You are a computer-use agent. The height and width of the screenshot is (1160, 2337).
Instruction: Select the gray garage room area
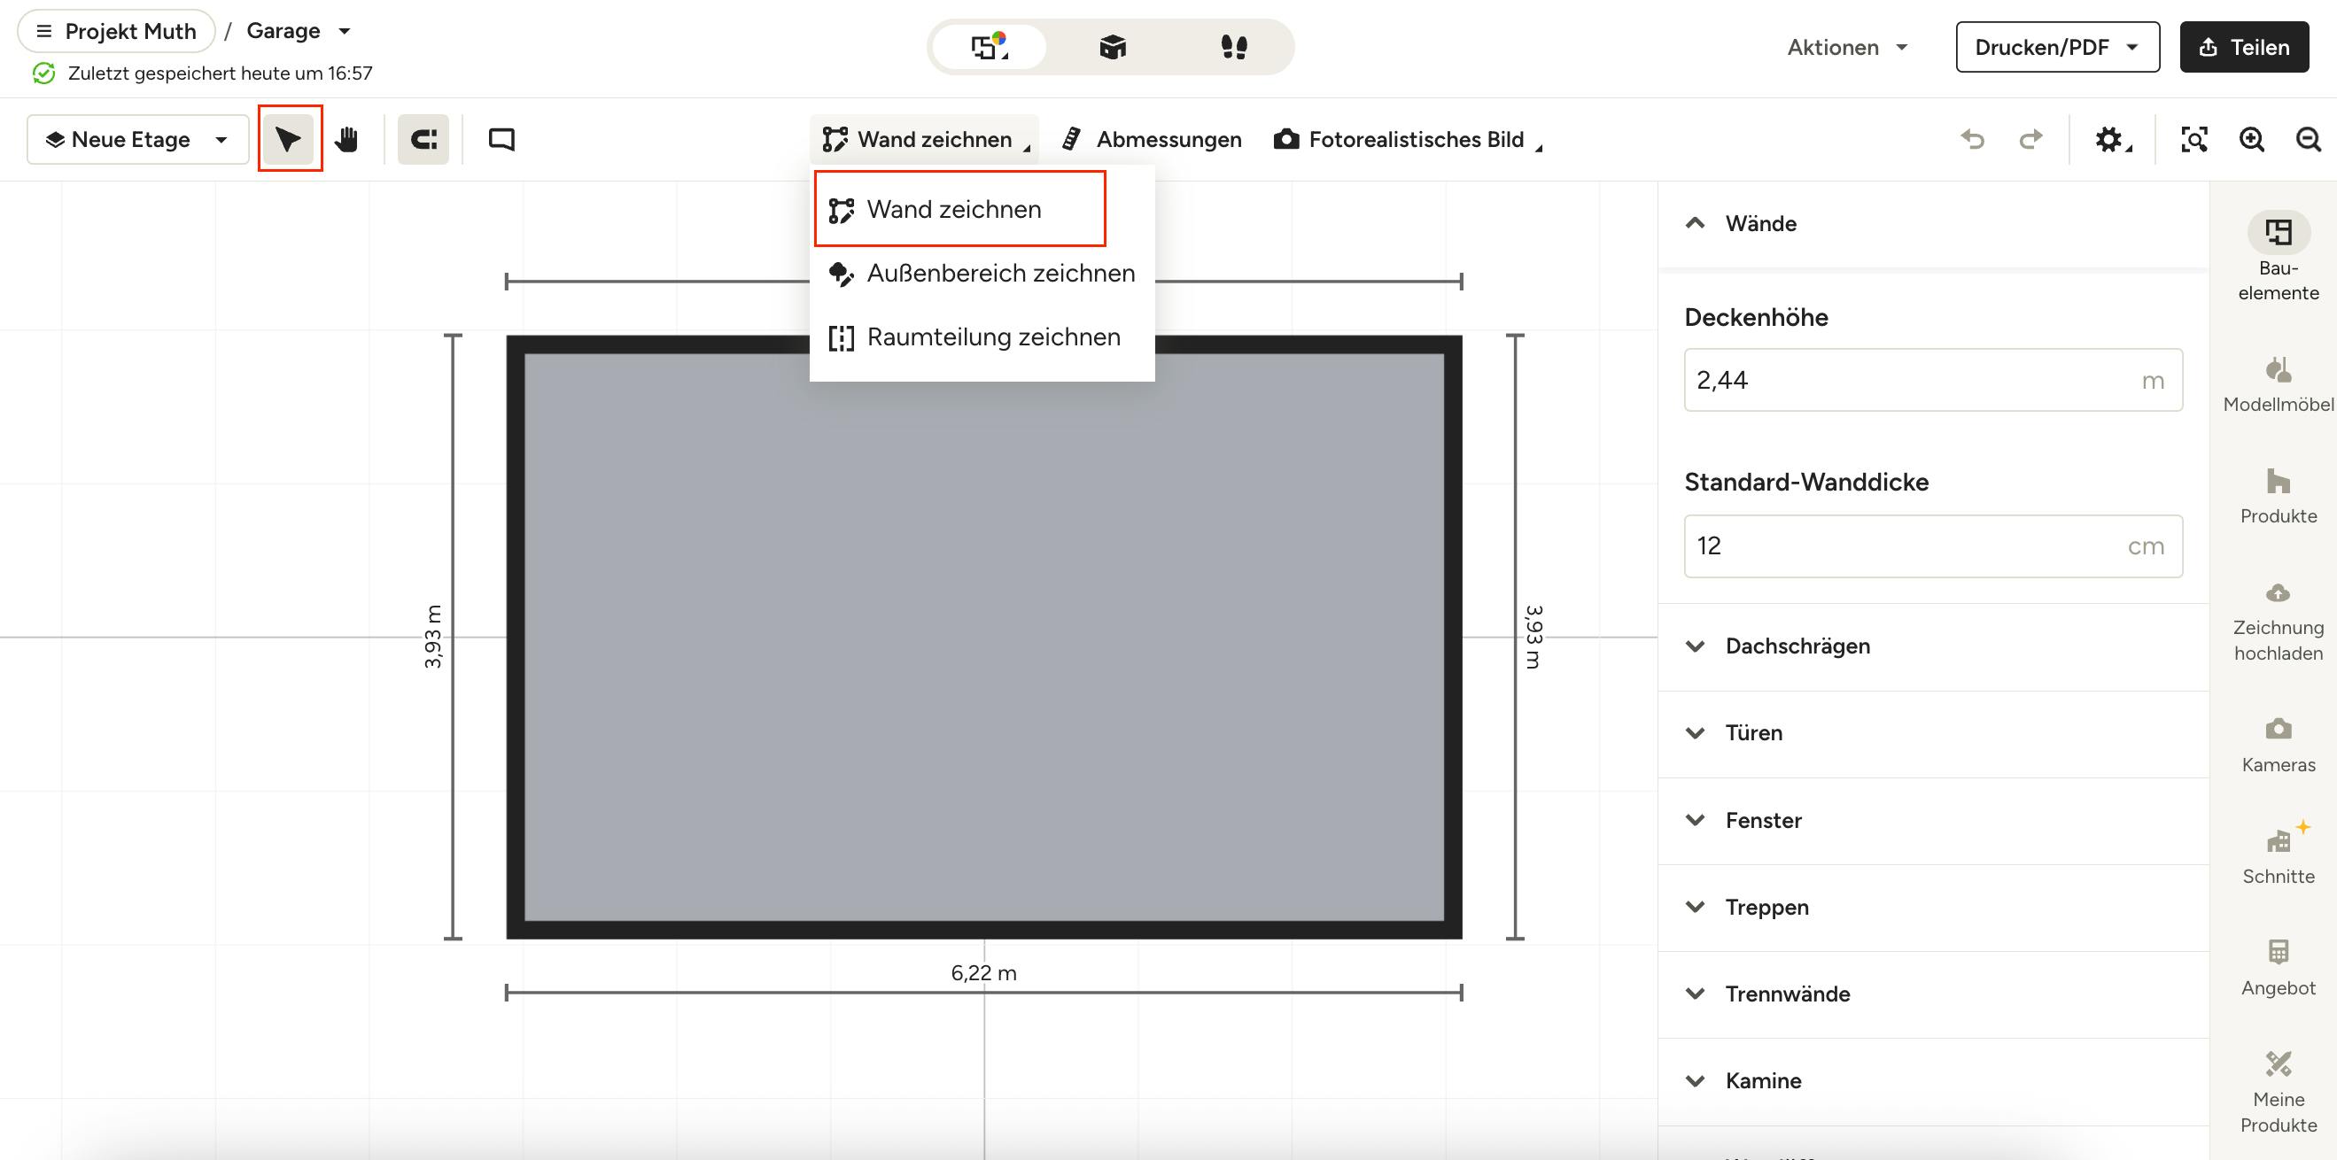(x=983, y=637)
